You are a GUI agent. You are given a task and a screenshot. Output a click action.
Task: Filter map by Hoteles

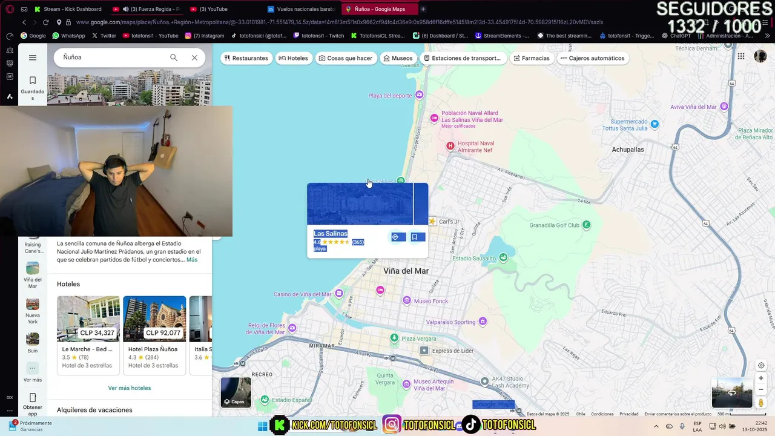pyautogui.click(x=294, y=58)
